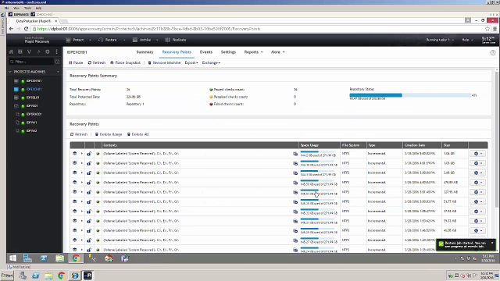
Task: Expand the 2.68 GB recovery point row
Action: pyautogui.click(x=81, y=173)
